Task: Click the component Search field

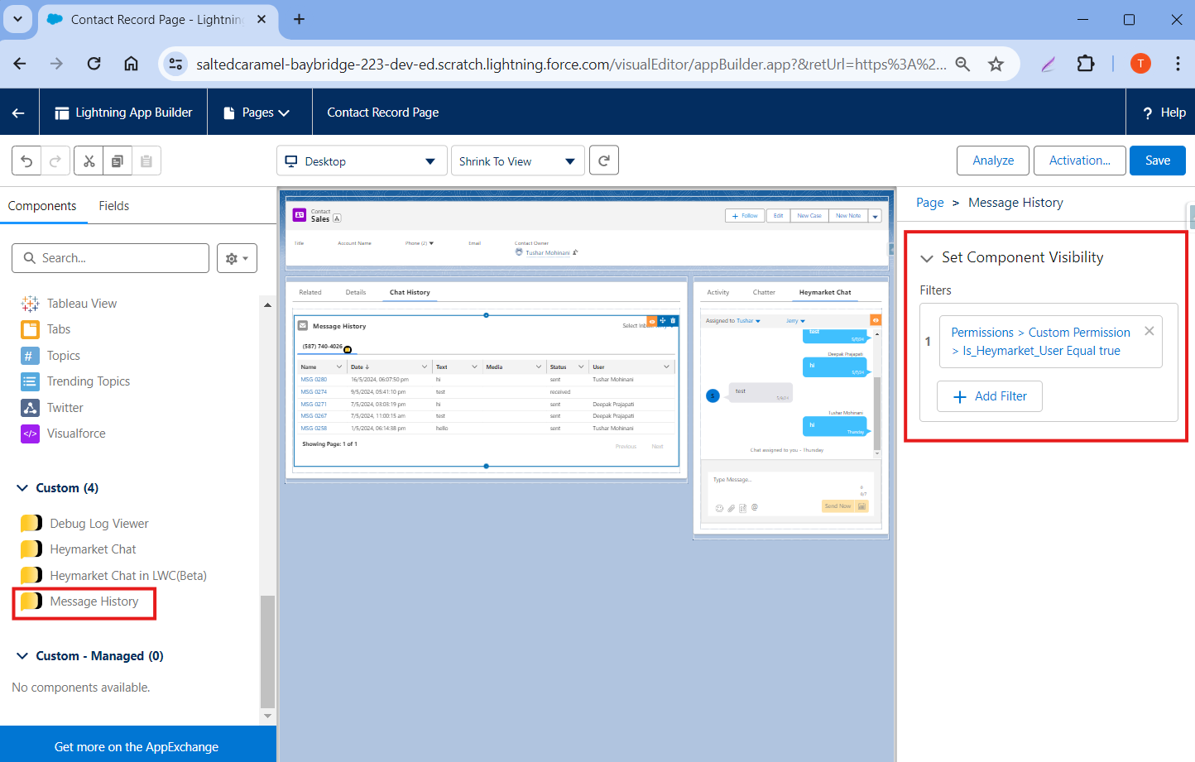Action: tap(110, 258)
